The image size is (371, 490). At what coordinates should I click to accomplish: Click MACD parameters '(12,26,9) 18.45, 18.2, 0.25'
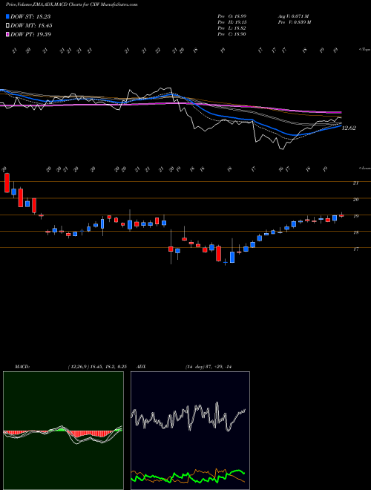[96, 367]
